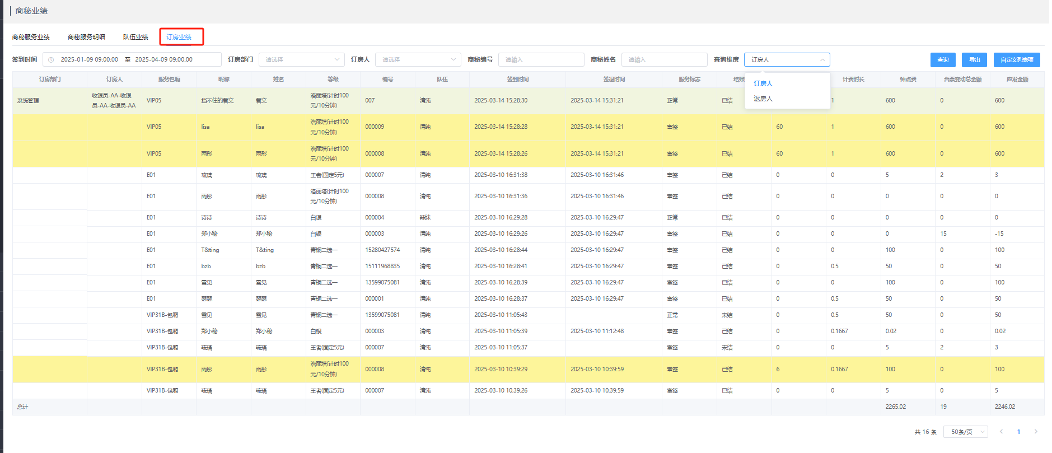
Task: Choose 返房人 option in dropdown list
Action: [x=787, y=99]
